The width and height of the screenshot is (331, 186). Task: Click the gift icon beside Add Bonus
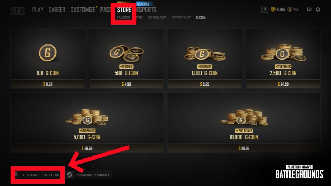coord(16,175)
